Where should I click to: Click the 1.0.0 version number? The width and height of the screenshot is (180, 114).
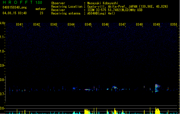pyautogui.click(x=39, y=3)
